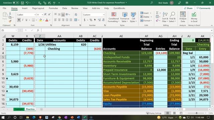Screen dimensions: 214x120
Task: Open the font size dropdown
Action: click(42, 15)
